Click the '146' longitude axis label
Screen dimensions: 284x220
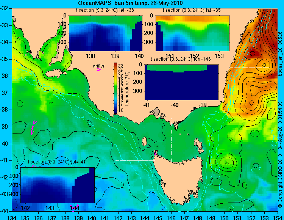(x=171, y=217)
